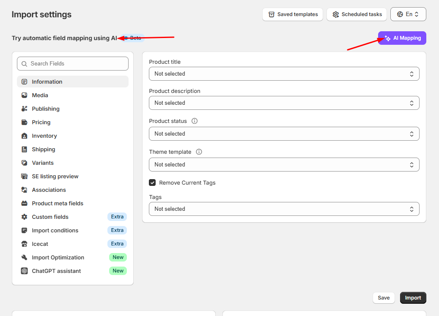
Task: Open the Product status dropdown
Action: (284, 133)
